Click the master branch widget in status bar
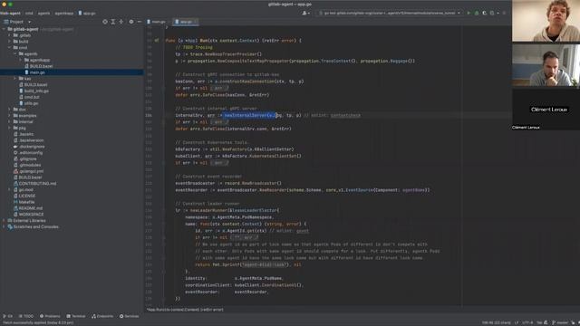580x326 pixels. [x=560, y=322]
